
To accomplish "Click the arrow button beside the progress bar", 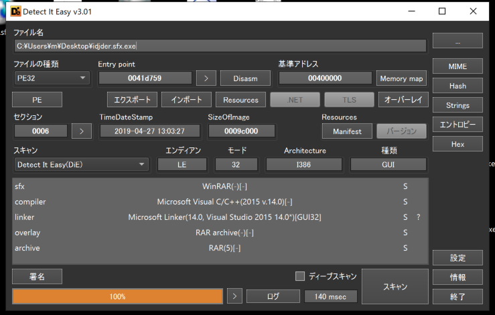I will (x=234, y=296).
